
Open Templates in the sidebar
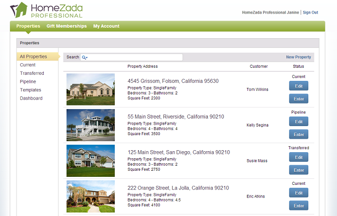click(30, 90)
